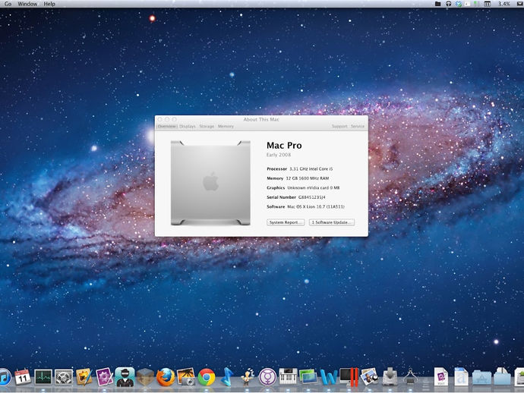524x393 pixels.
Task: Open System Preferences gear icon in dock
Action: click(64, 377)
